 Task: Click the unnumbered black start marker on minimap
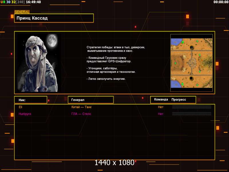pos(191,78)
